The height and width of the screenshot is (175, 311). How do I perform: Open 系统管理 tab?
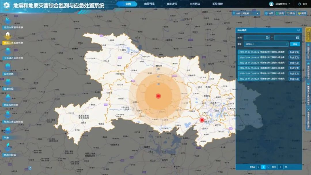coord(217,4)
